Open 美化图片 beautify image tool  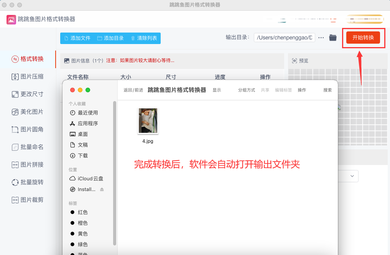(x=28, y=112)
